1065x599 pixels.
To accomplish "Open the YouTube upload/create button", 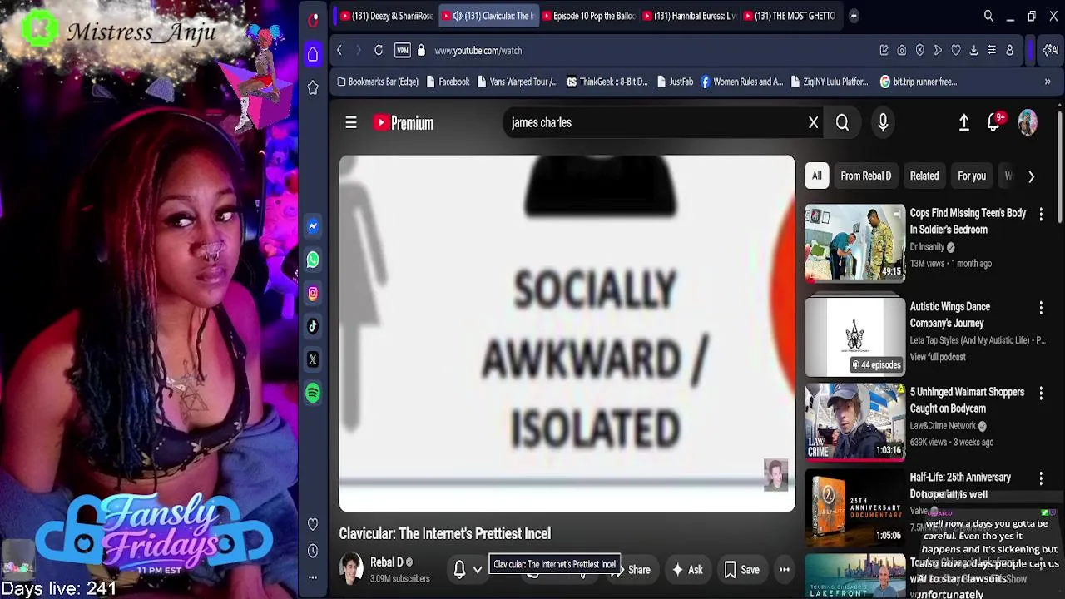I will coord(963,123).
